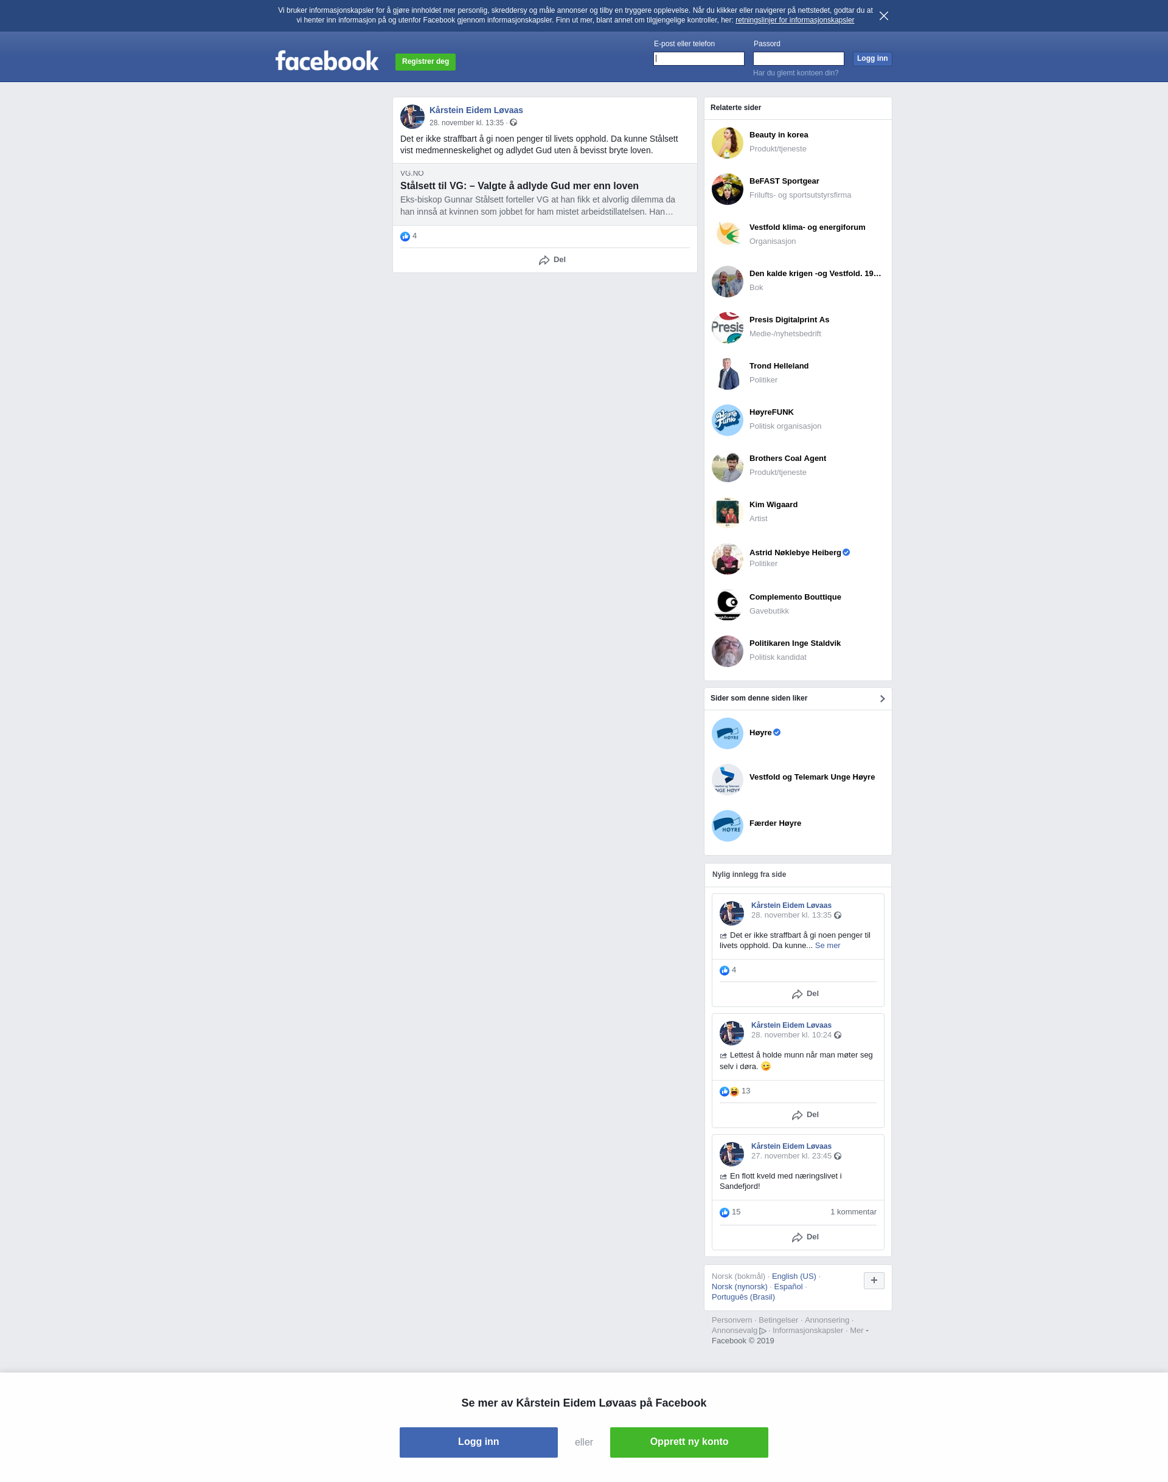Image resolution: width=1168 pixels, height=1482 pixels.
Task: Click the like reaction icon on main post
Action: [x=405, y=237]
